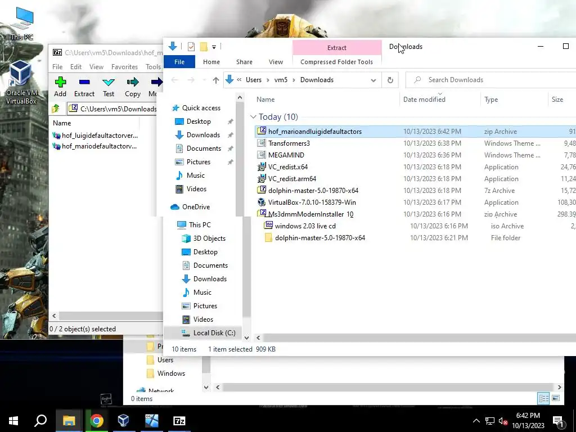Image resolution: width=576 pixels, height=432 pixels.
Task: Select VC_redist.arm64 application
Action: [x=292, y=178]
